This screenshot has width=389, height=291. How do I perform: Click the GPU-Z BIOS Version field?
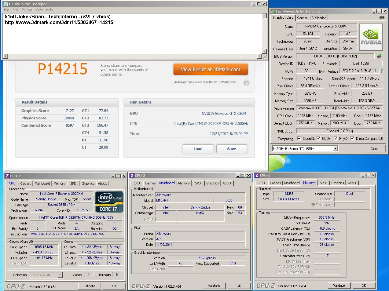(335, 56)
